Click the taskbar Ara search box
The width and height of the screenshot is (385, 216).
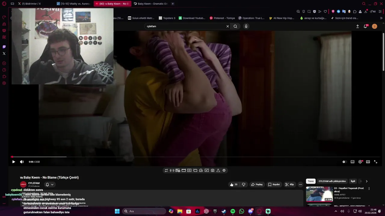pos(144,211)
